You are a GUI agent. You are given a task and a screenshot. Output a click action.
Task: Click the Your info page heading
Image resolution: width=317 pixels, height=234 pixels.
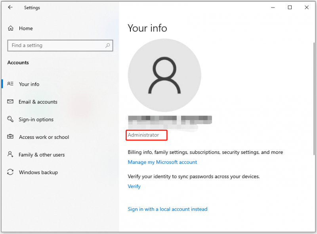[x=147, y=28]
